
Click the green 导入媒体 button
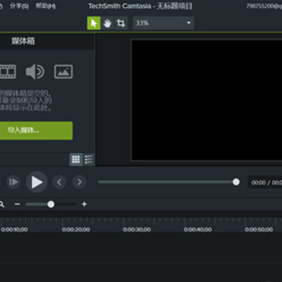pos(36,130)
